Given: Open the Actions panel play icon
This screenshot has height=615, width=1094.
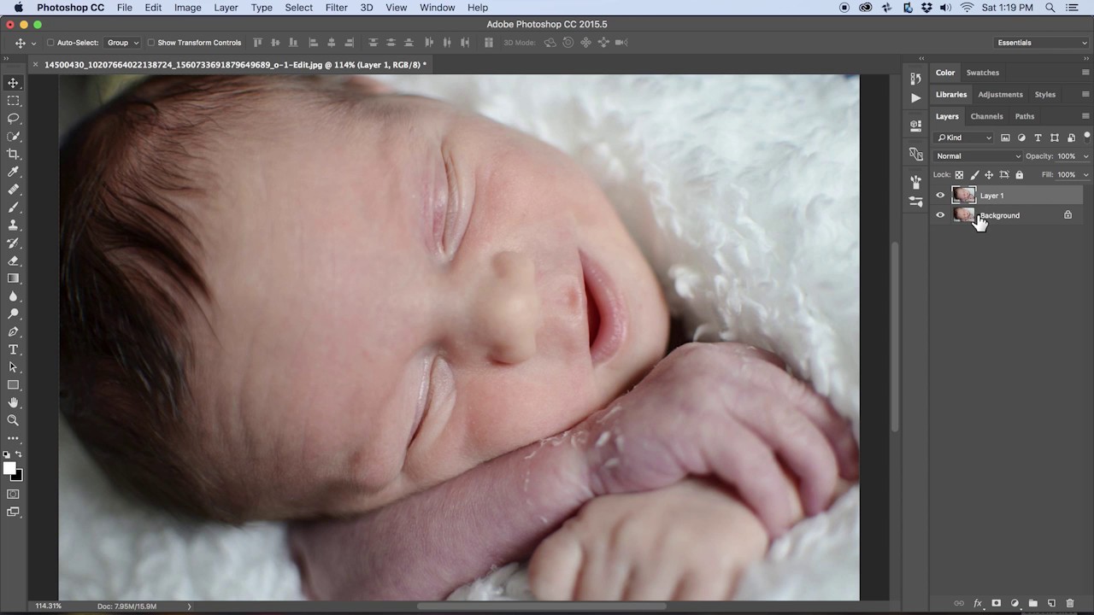Looking at the screenshot, I should [x=915, y=98].
